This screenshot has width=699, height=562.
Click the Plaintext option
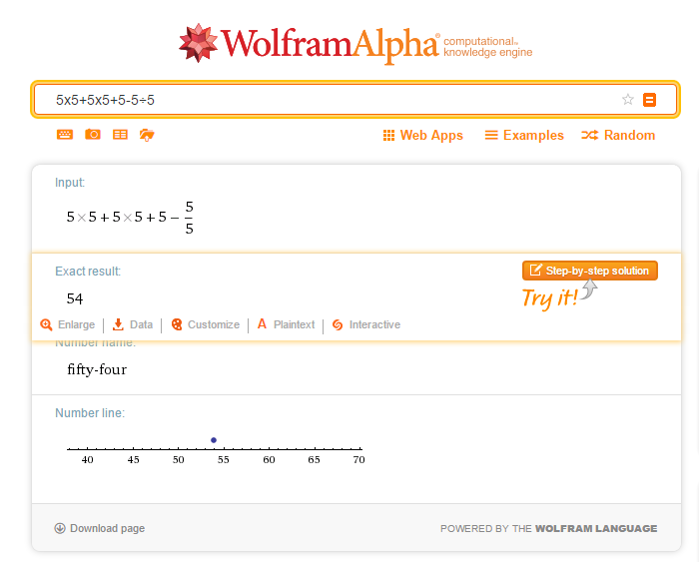(287, 324)
